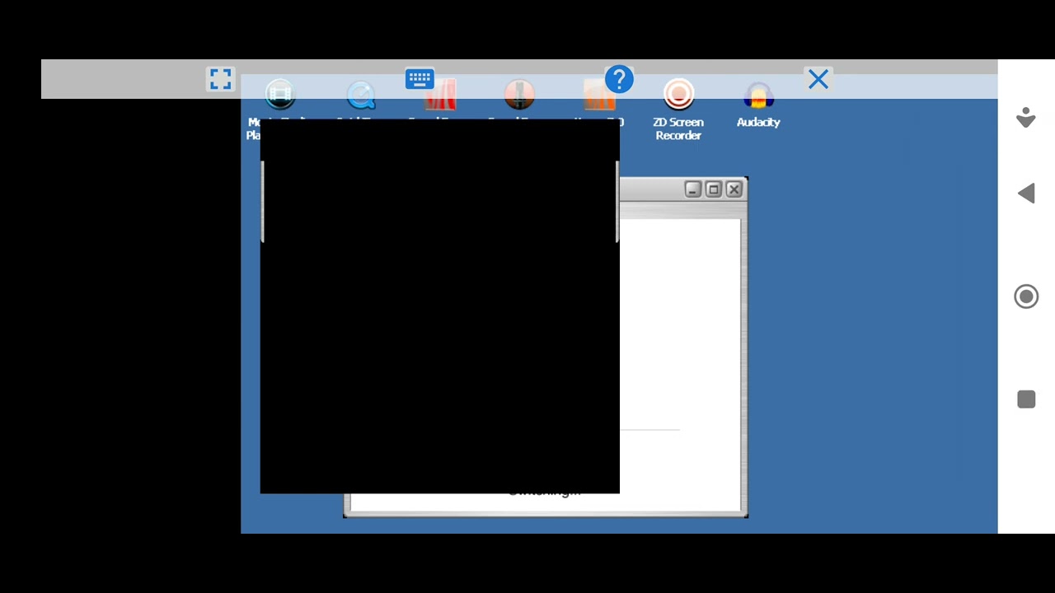Tap the phone circular home button

coord(1026,296)
